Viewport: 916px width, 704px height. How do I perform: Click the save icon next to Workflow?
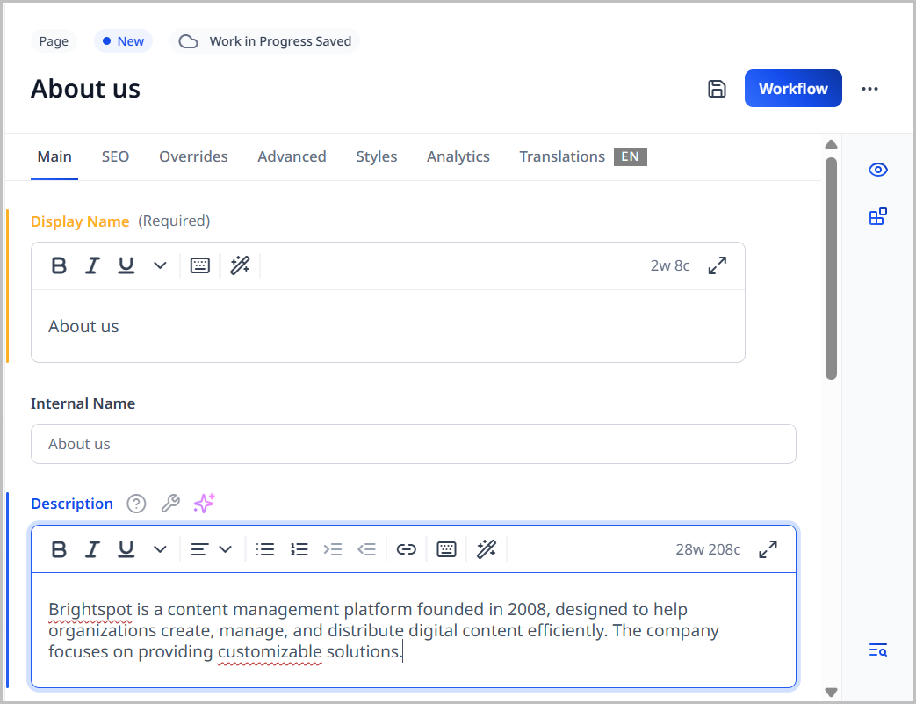[717, 89]
